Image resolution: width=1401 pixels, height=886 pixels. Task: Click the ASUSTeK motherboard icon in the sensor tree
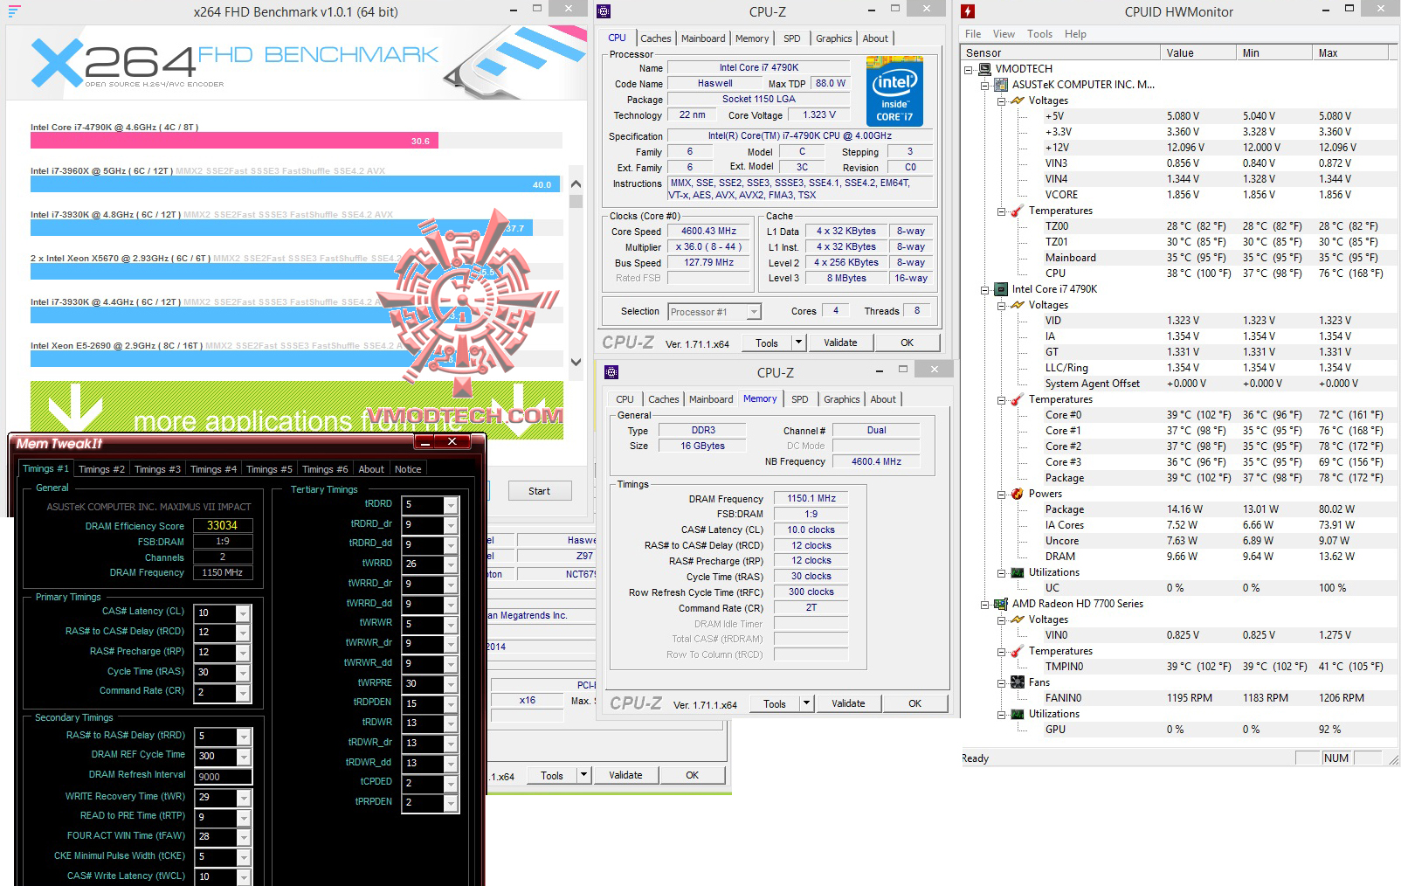[1001, 85]
